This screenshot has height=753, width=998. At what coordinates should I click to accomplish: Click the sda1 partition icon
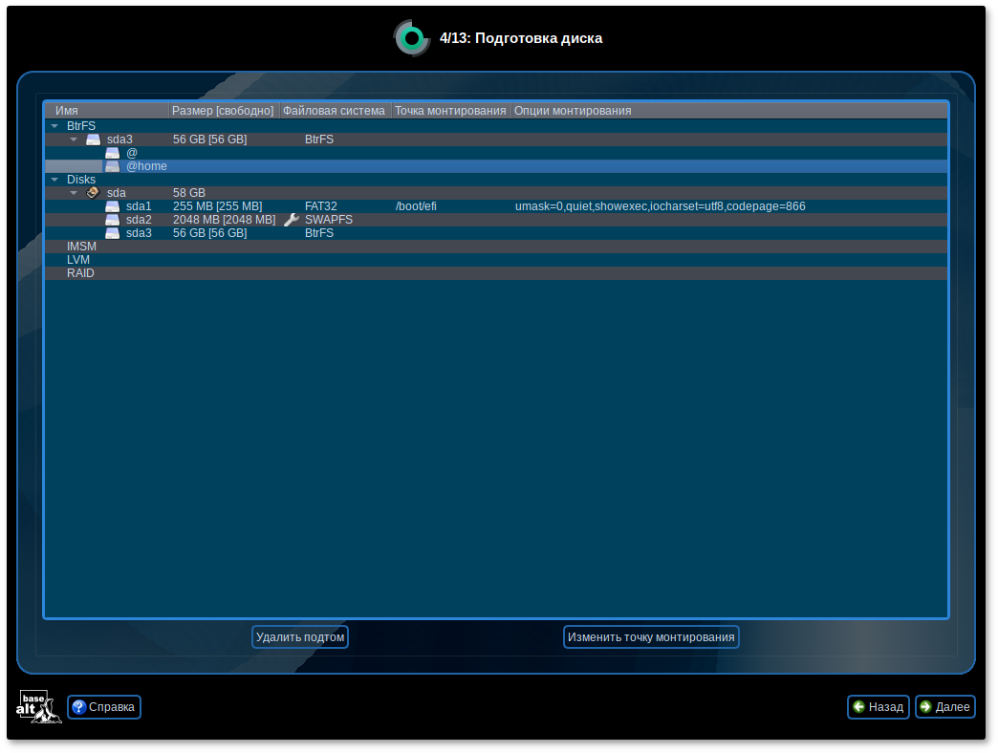coord(112,206)
